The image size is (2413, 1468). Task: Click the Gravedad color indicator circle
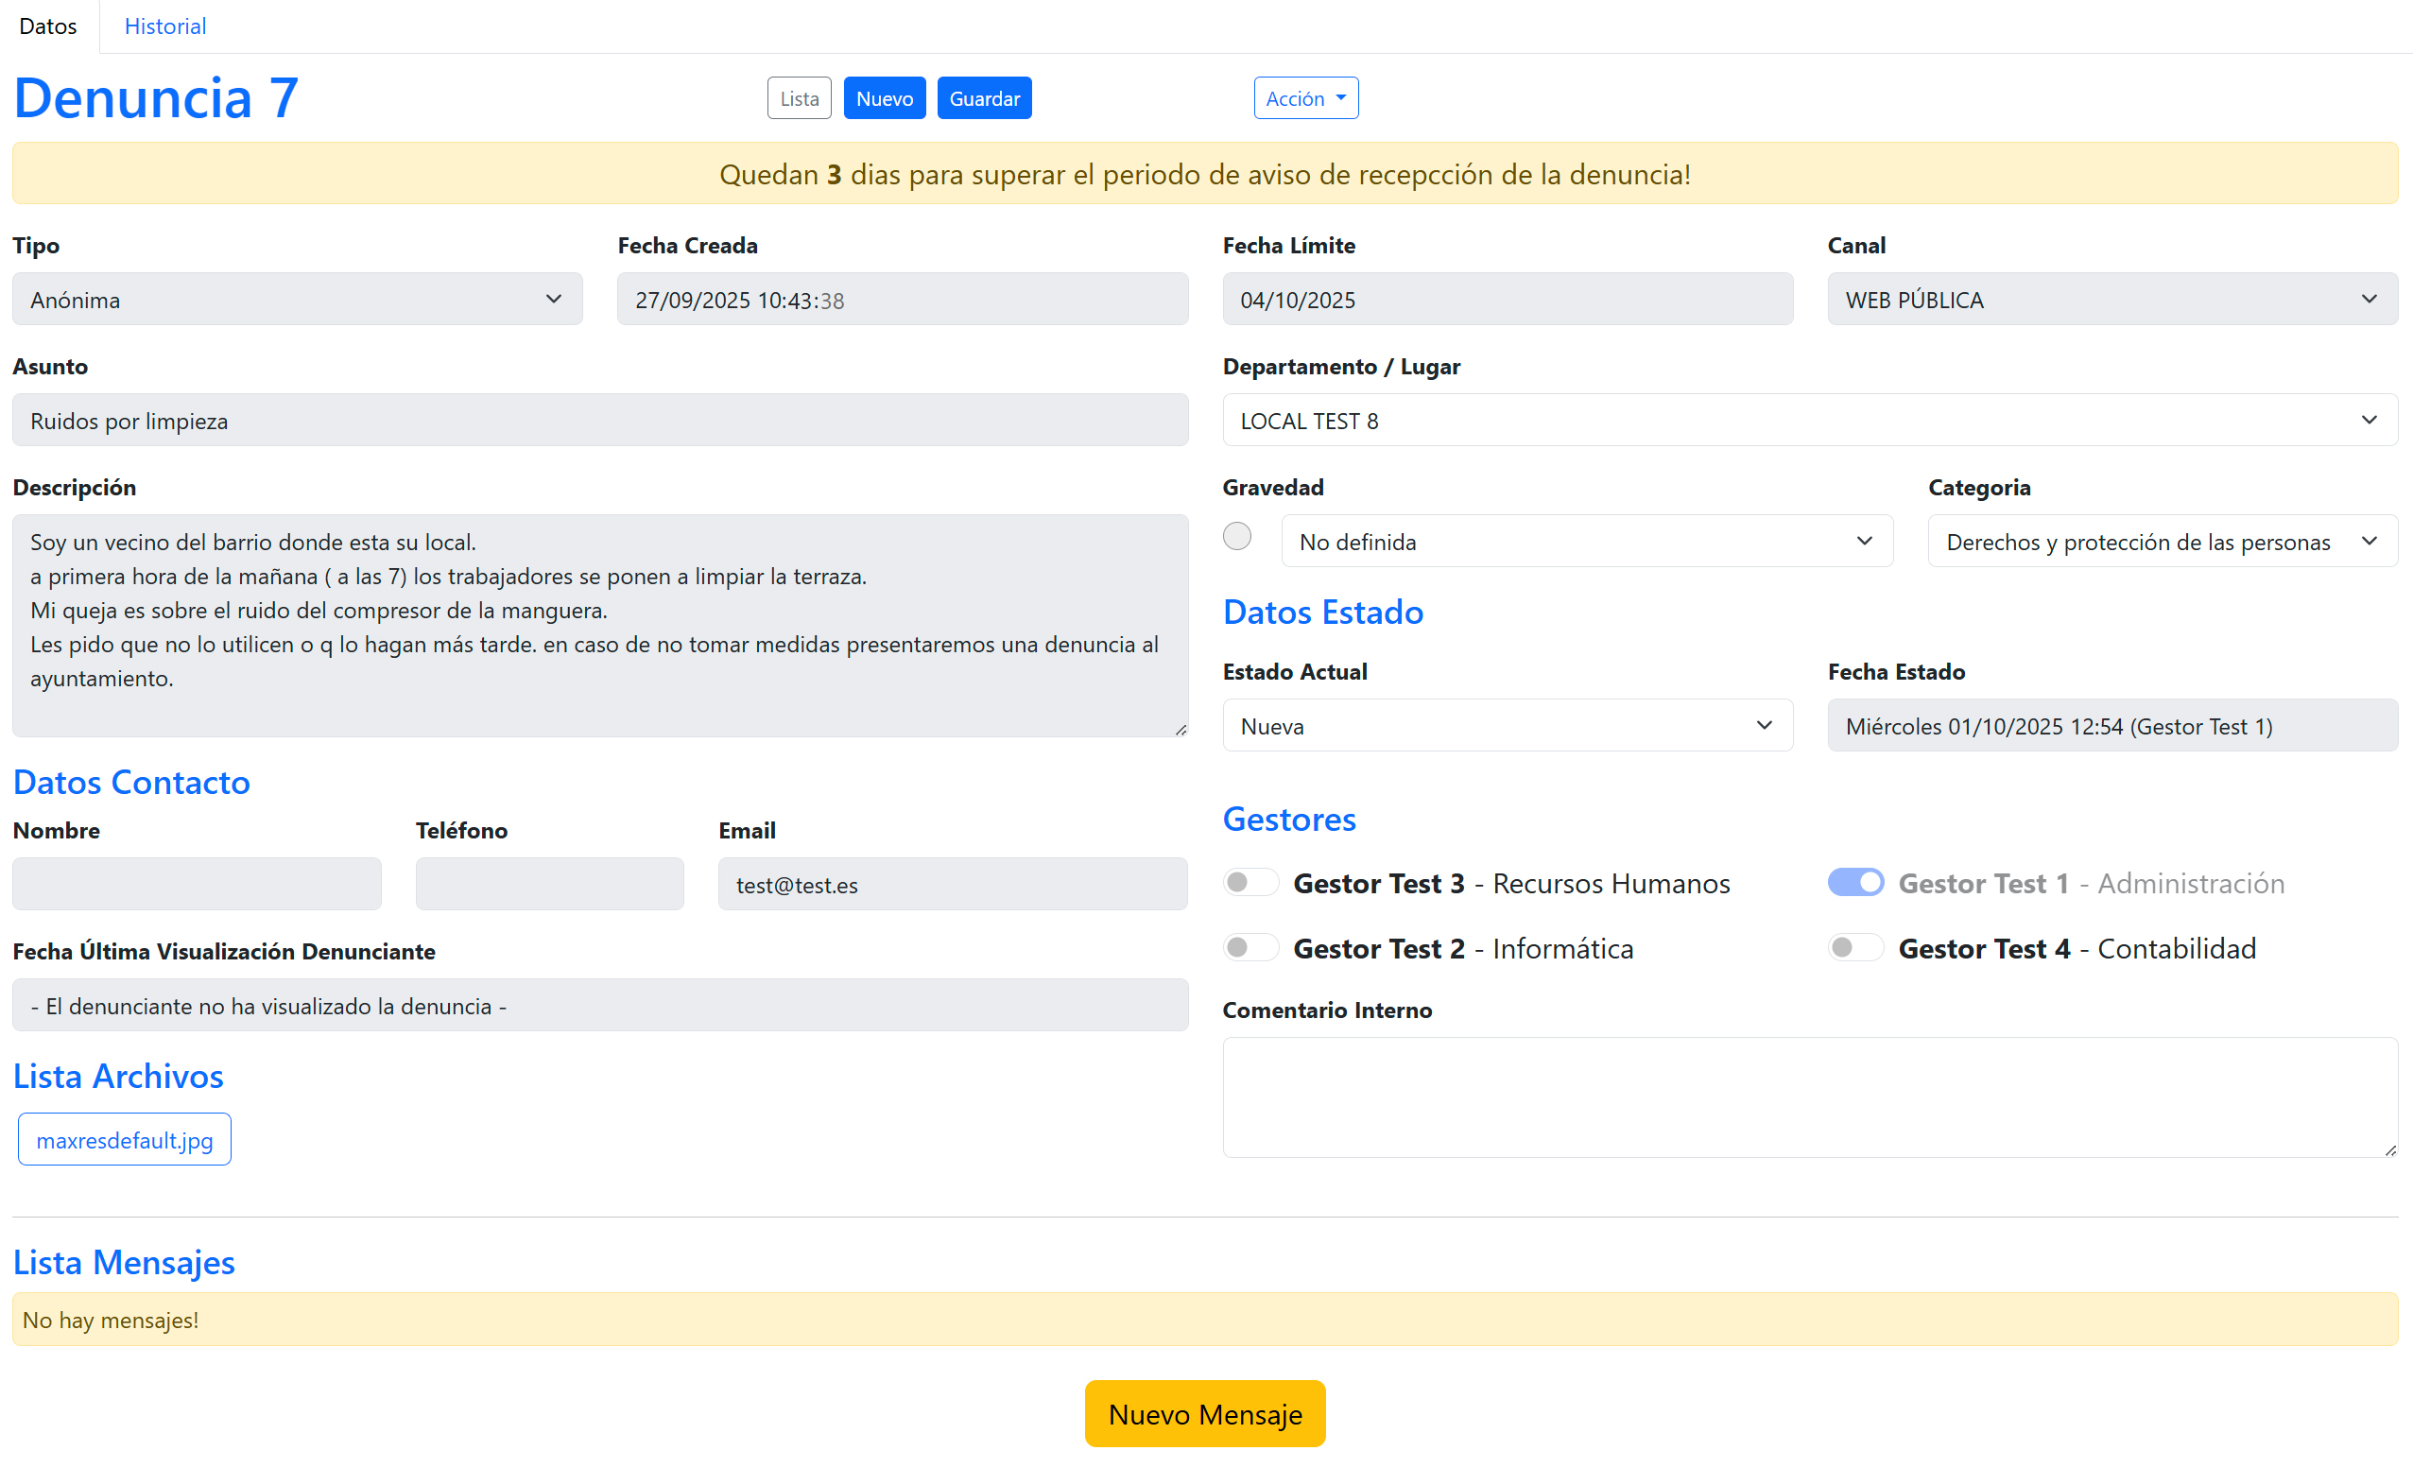1237,536
